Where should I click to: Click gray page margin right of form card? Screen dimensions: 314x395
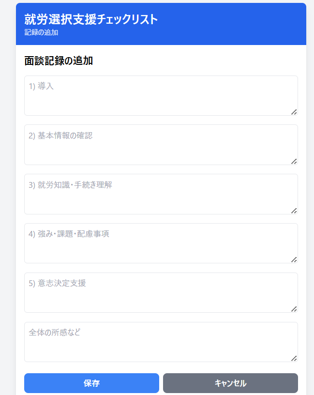point(310,194)
